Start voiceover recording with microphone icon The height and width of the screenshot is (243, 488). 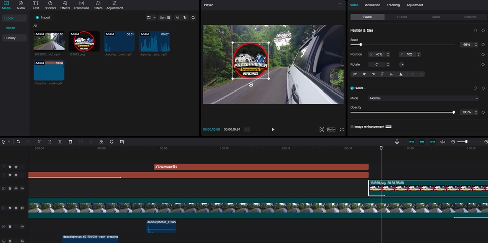tap(397, 142)
